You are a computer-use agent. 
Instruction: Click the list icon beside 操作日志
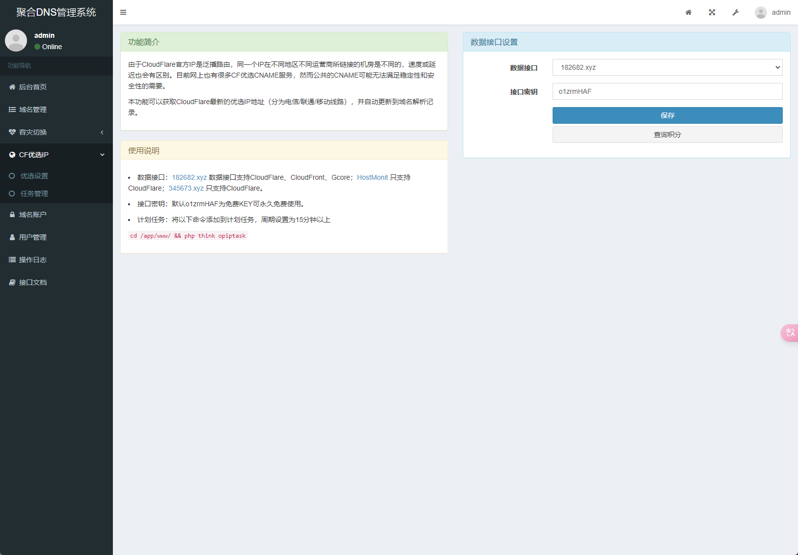12,260
